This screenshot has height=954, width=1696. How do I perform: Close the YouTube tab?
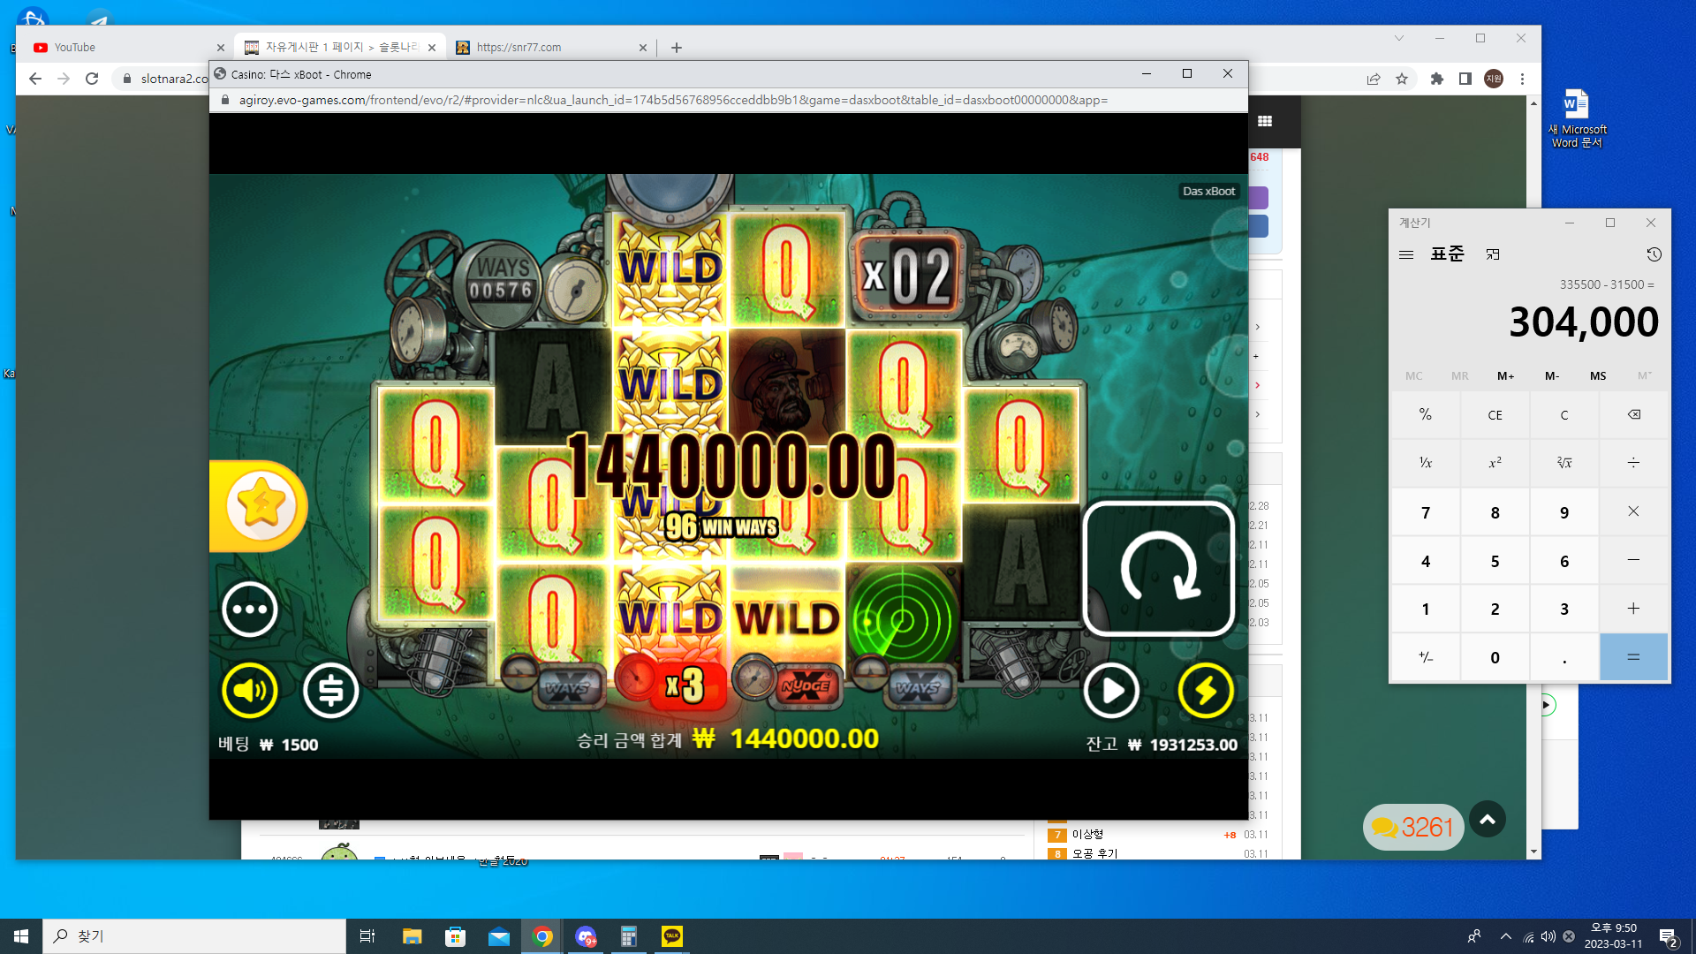click(x=221, y=48)
